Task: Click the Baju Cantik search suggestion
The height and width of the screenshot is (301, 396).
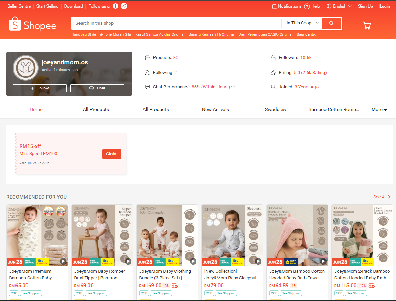Action: [x=306, y=34]
